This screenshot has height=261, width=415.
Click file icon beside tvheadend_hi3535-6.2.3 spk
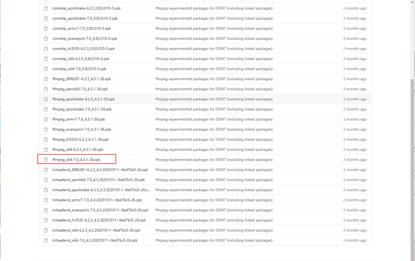[x=46, y=220]
